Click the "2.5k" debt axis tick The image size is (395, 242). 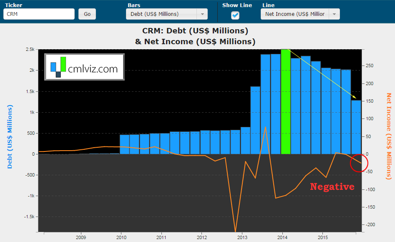(x=30, y=49)
